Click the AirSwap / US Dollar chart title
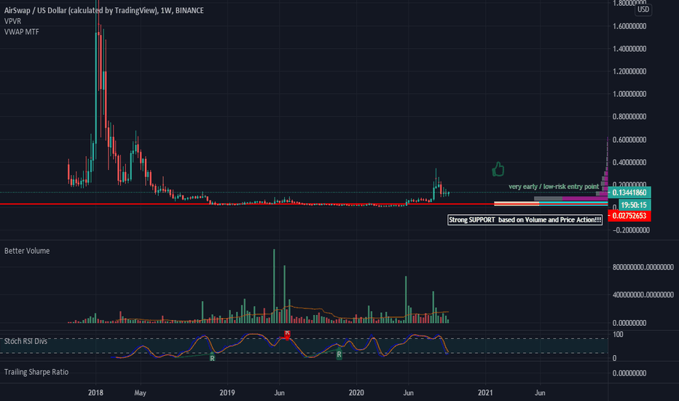The width and height of the screenshot is (679, 401). (x=104, y=10)
